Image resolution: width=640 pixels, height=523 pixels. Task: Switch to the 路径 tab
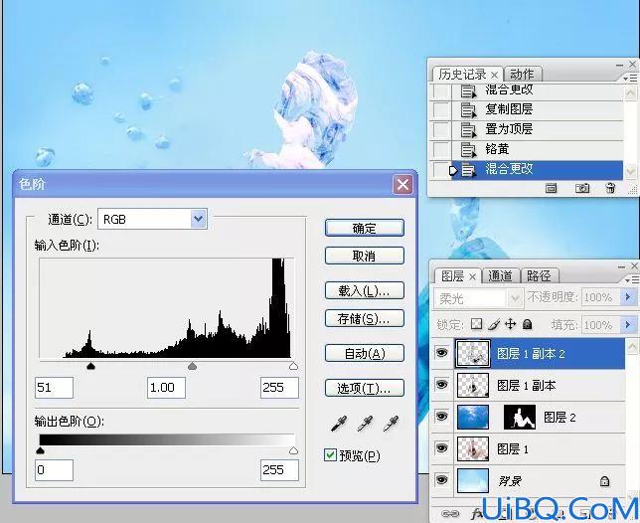pos(539,276)
